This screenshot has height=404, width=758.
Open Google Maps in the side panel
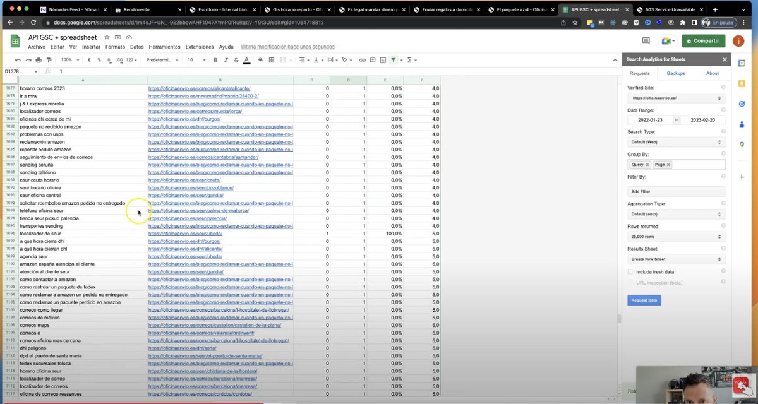pyautogui.click(x=742, y=145)
